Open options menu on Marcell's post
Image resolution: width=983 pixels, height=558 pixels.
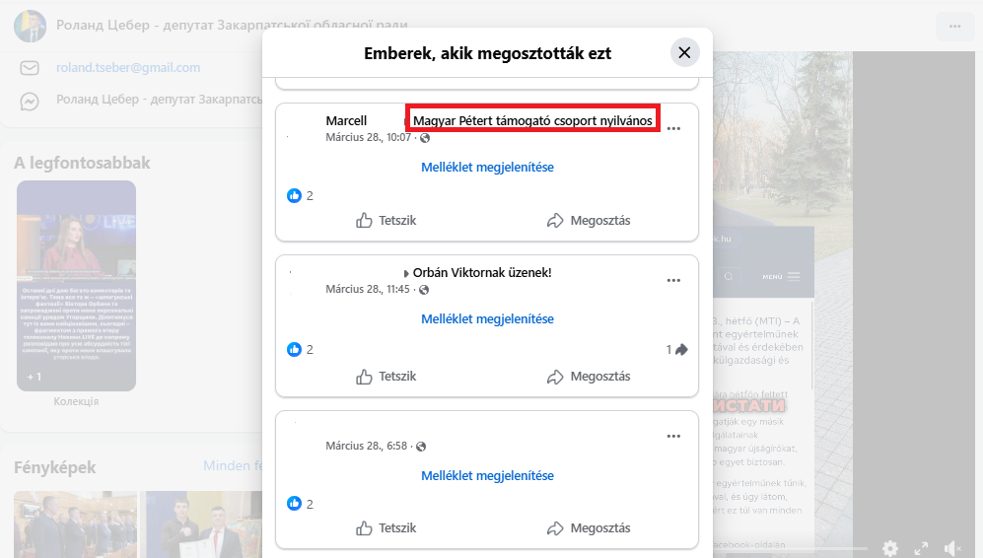click(673, 128)
